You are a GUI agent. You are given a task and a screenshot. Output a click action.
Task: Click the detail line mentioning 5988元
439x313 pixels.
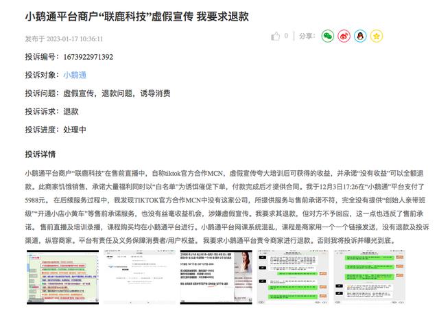[x=225, y=200]
